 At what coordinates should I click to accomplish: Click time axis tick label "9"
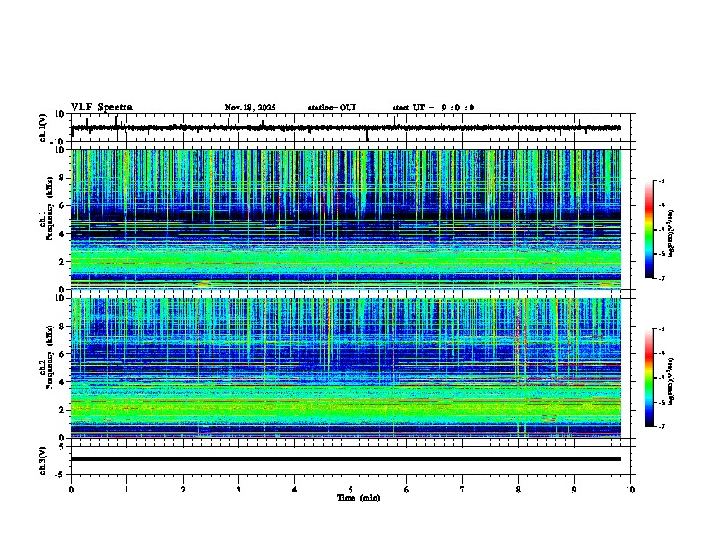point(574,490)
